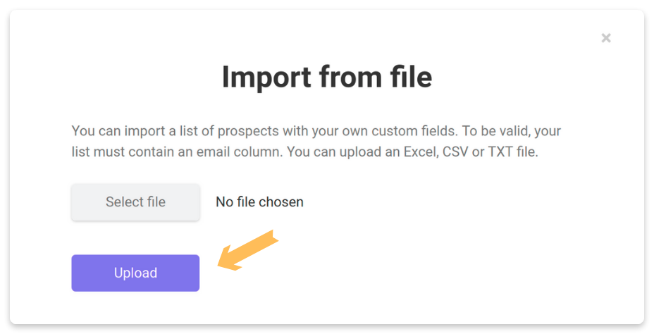
Task: Click the word "file" in the title
Action: (412, 77)
